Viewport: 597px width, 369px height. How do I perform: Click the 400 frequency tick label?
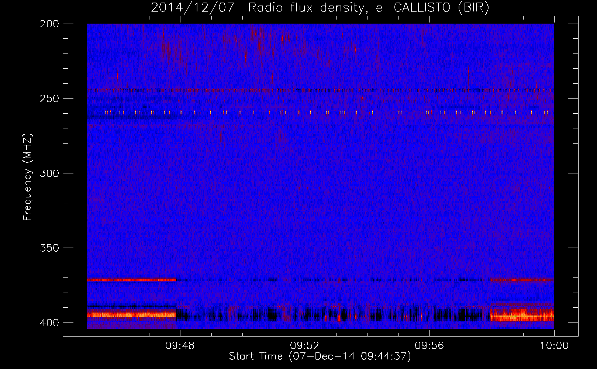point(49,323)
